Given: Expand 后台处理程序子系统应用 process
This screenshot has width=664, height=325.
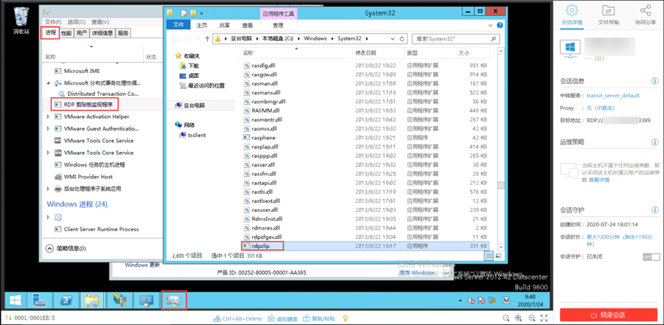Looking at the screenshot, I should point(48,189).
